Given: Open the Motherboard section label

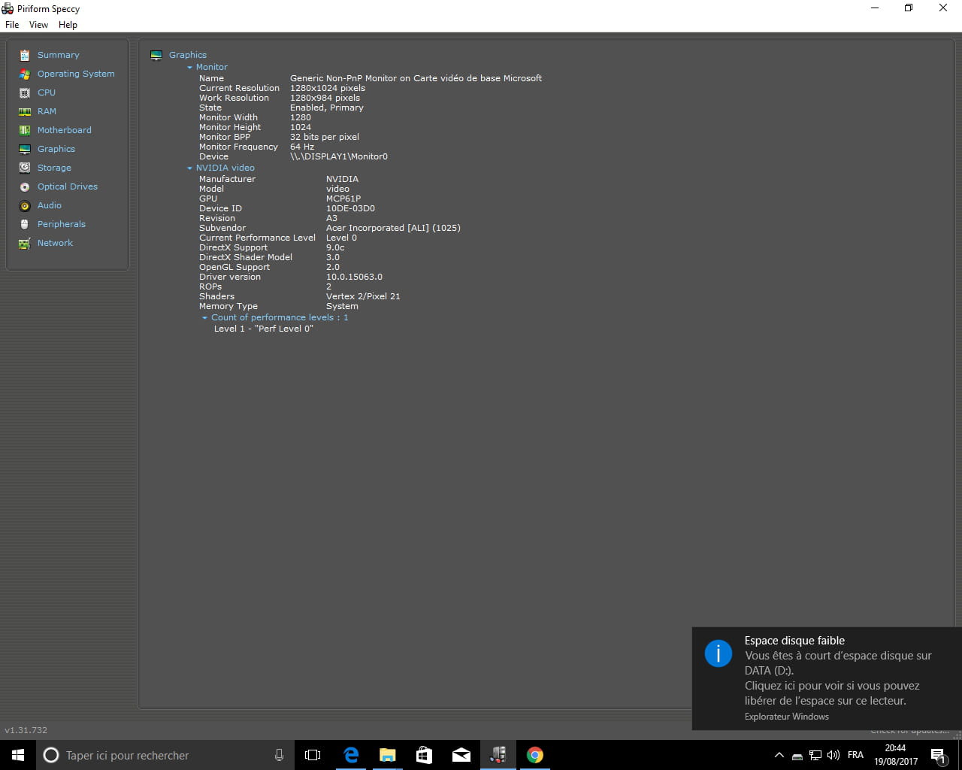Looking at the screenshot, I should pos(65,130).
